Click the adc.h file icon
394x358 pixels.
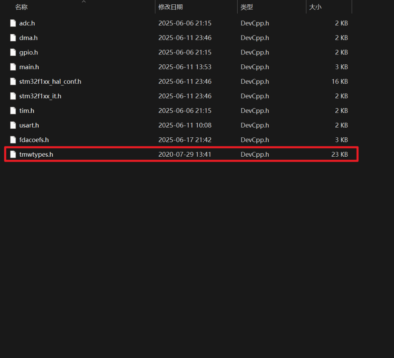pos(13,23)
